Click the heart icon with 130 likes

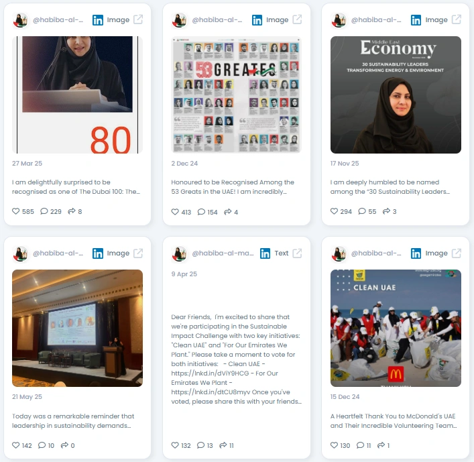tap(334, 445)
